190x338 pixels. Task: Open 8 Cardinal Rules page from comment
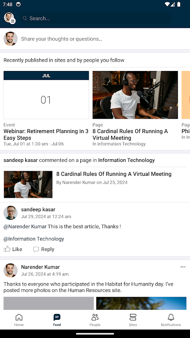click(x=114, y=174)
